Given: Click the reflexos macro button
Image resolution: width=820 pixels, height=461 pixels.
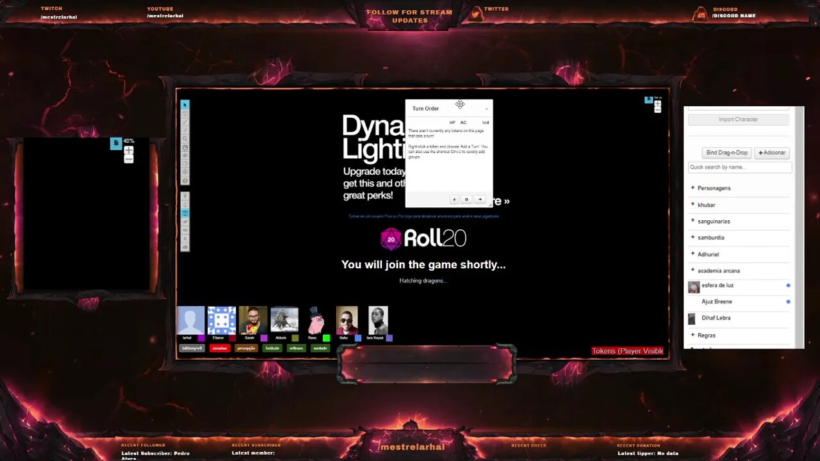Looking at the screenshot, I should (x=296, y=348).
